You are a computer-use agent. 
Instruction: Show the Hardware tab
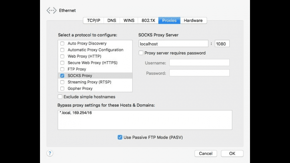click(193, 21)
